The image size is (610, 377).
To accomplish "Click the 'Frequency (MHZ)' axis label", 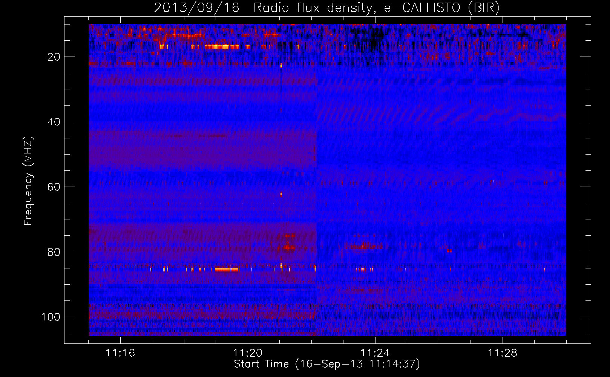I will coord(28,181).
